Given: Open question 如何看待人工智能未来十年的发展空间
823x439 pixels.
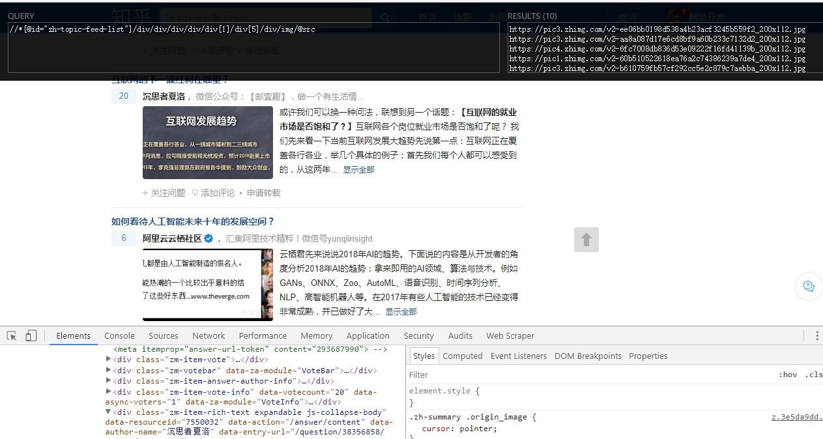Looking at the screenshot, I should point(193,221).
